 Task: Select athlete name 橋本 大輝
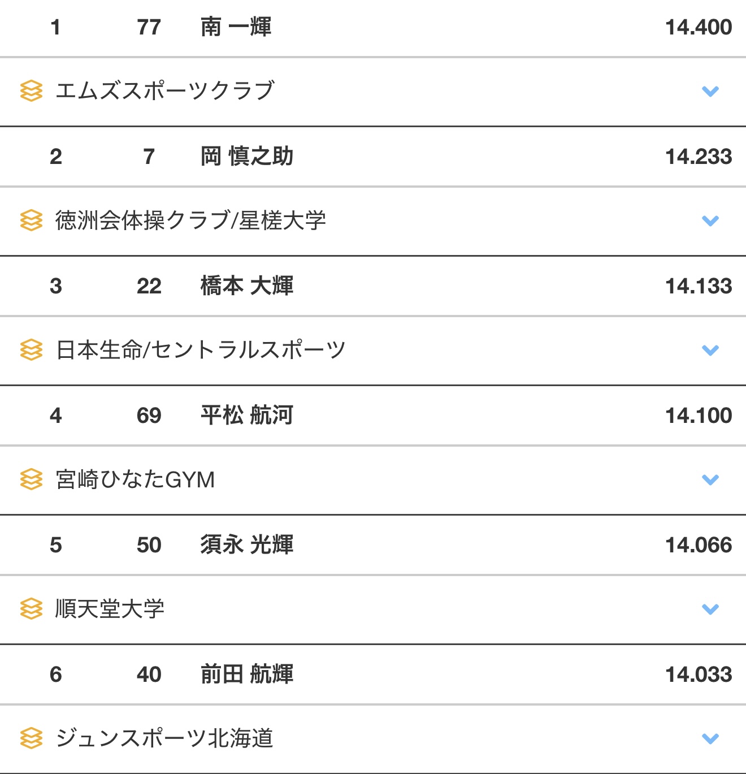point(247,286)
